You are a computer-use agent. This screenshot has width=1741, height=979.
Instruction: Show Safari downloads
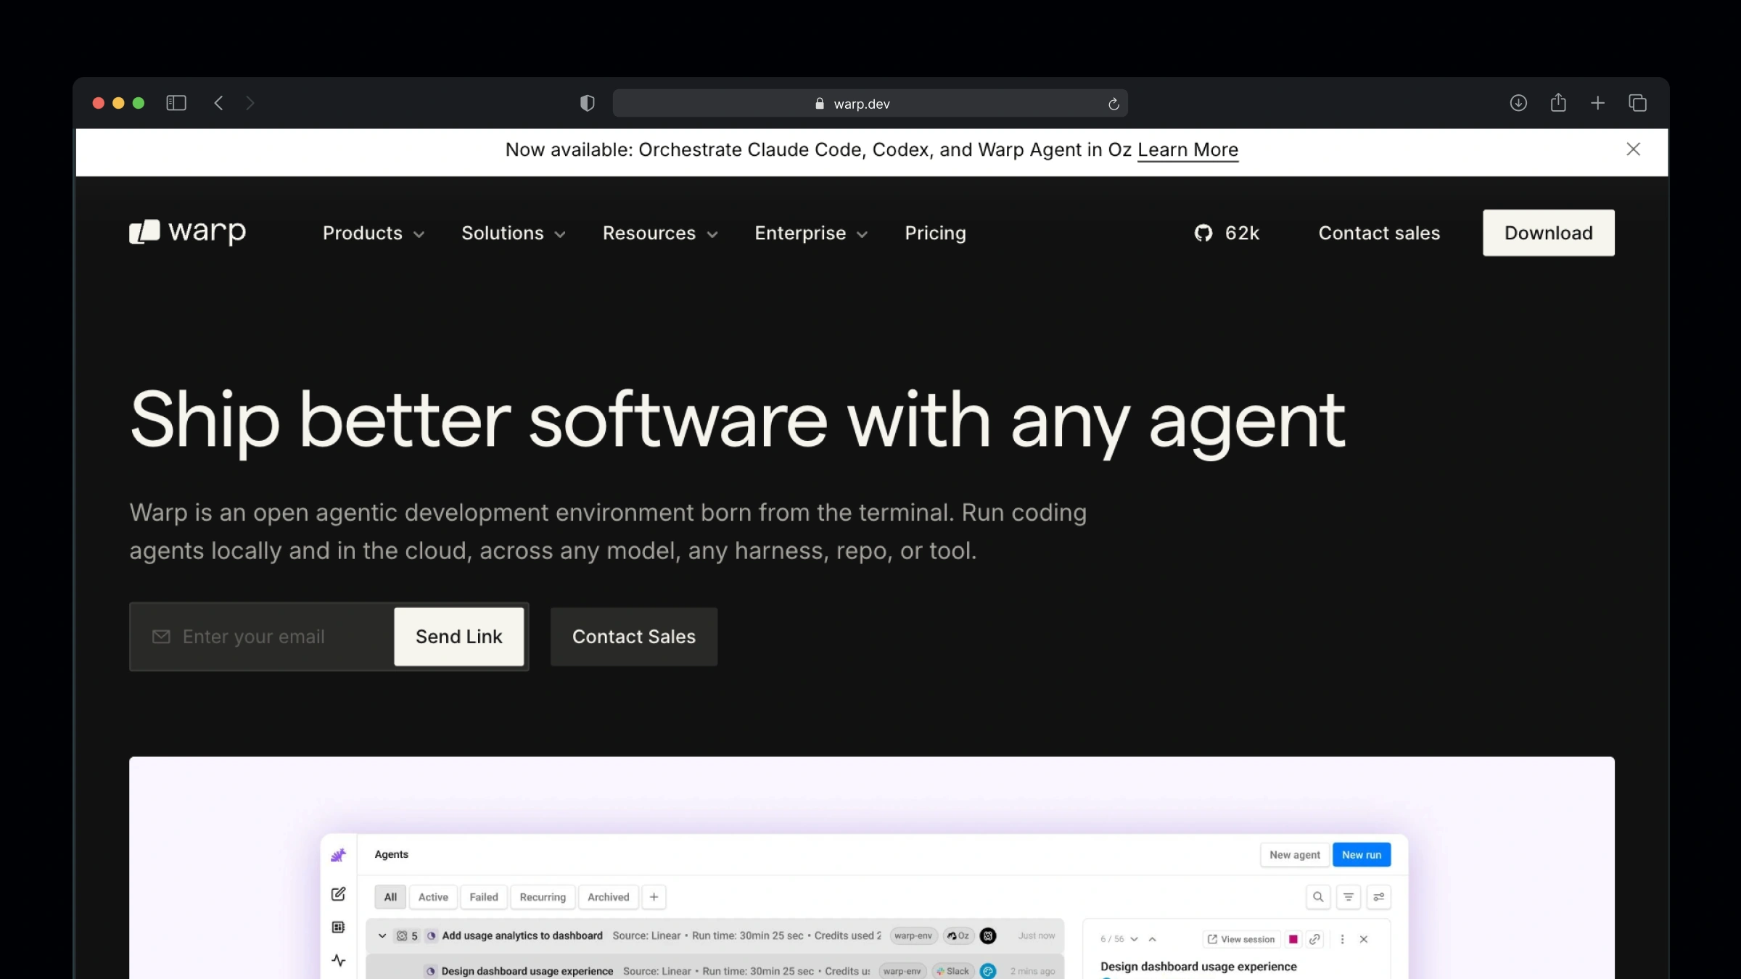(1518, 103)
